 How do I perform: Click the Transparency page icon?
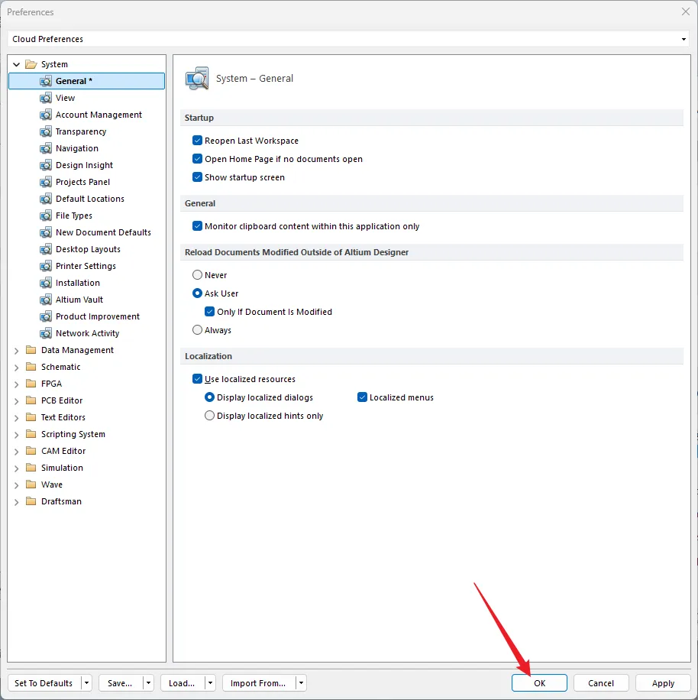46,131
